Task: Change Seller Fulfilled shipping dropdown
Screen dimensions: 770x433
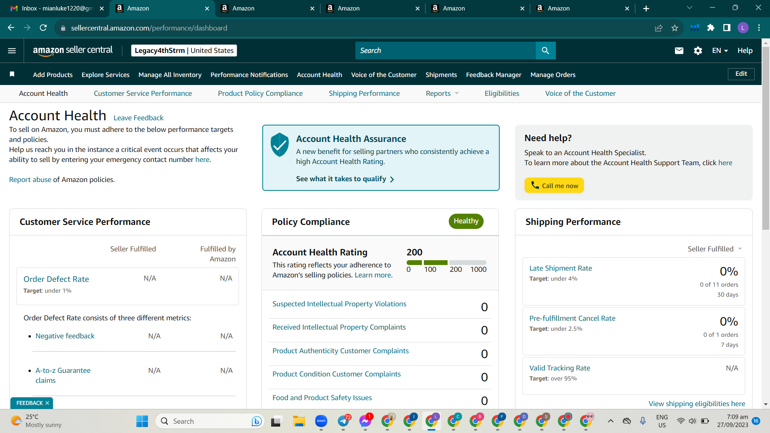Action: point(715,249)
